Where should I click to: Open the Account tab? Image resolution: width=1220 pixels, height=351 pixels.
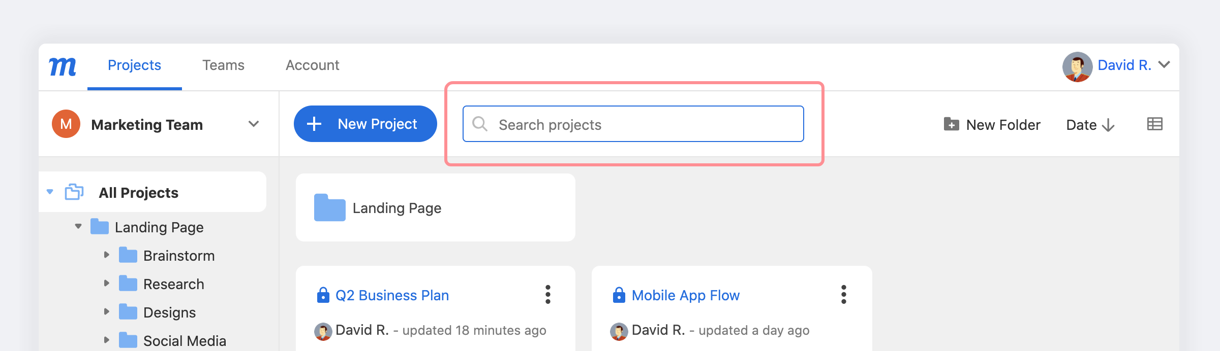pyautogui.click(x=312, y=65)
